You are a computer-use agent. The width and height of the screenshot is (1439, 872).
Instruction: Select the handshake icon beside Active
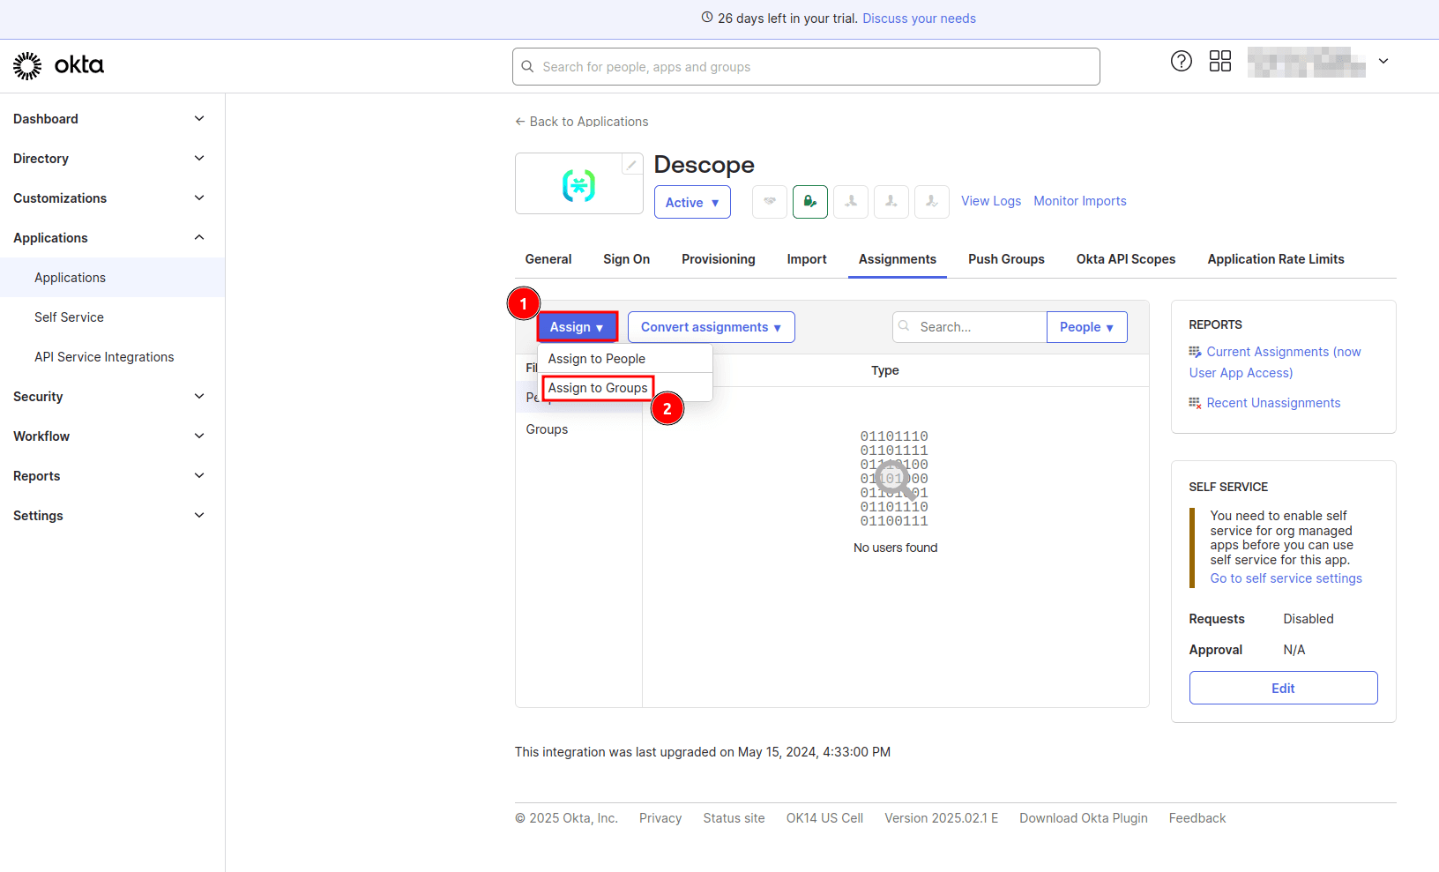tap(769, 202)
